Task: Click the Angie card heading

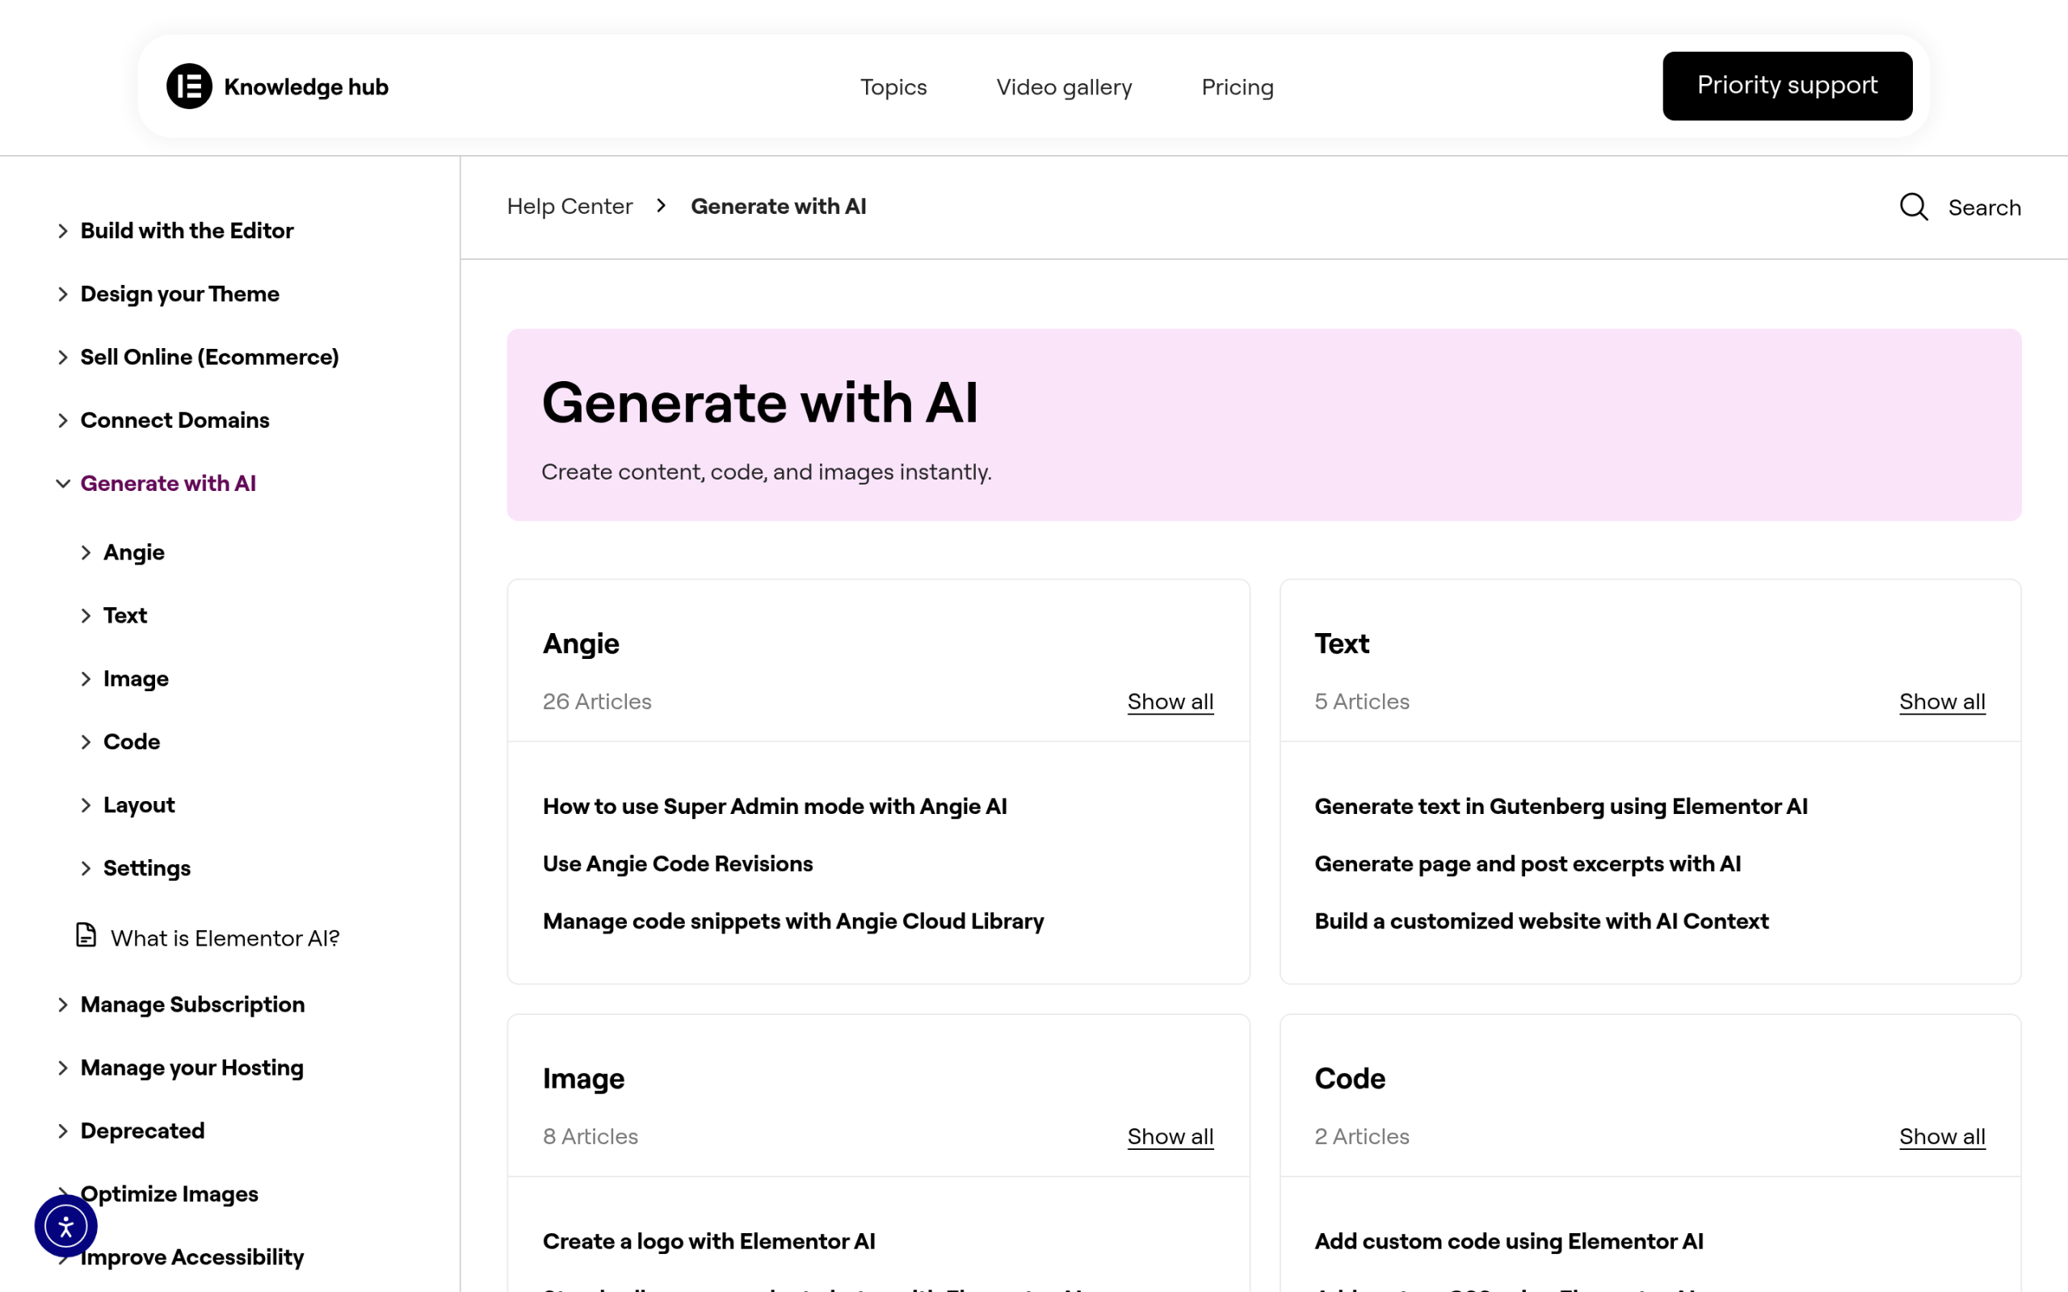Action: (581, 644)
